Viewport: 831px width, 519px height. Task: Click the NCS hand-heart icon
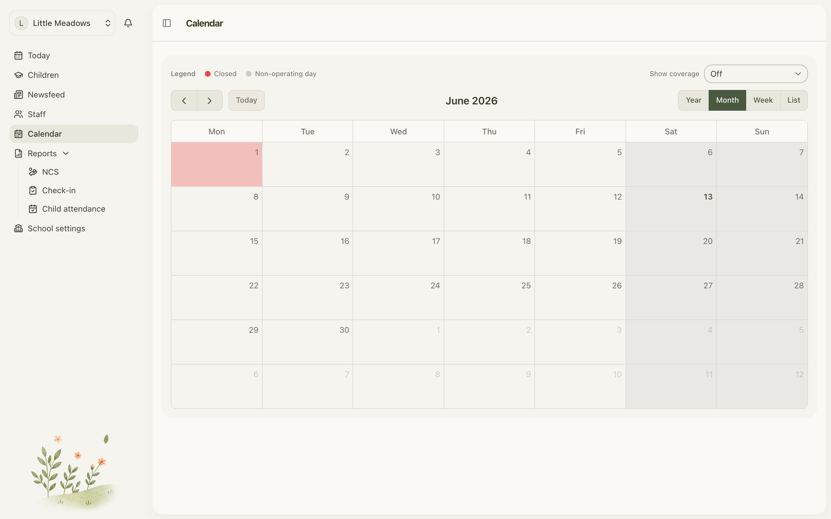pos(33,172)
